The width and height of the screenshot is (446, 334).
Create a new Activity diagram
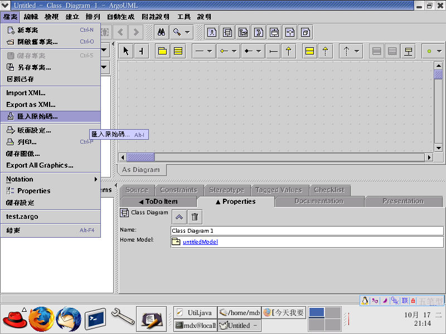tap(290, 32)
